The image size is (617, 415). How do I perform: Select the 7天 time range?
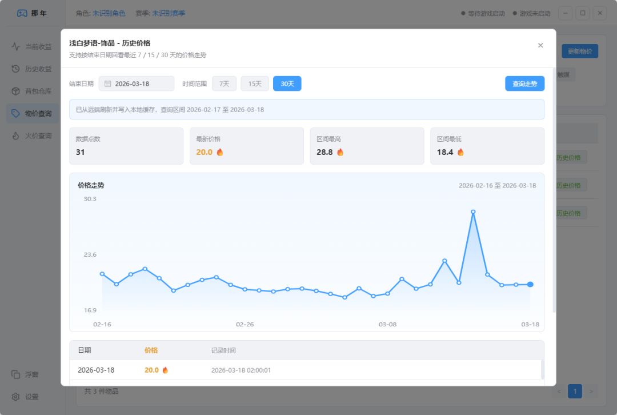224,83
